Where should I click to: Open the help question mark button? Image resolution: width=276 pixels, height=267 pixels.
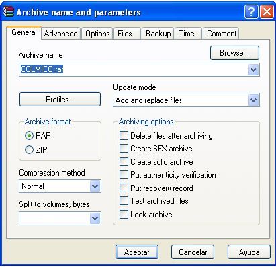point(251,11)
